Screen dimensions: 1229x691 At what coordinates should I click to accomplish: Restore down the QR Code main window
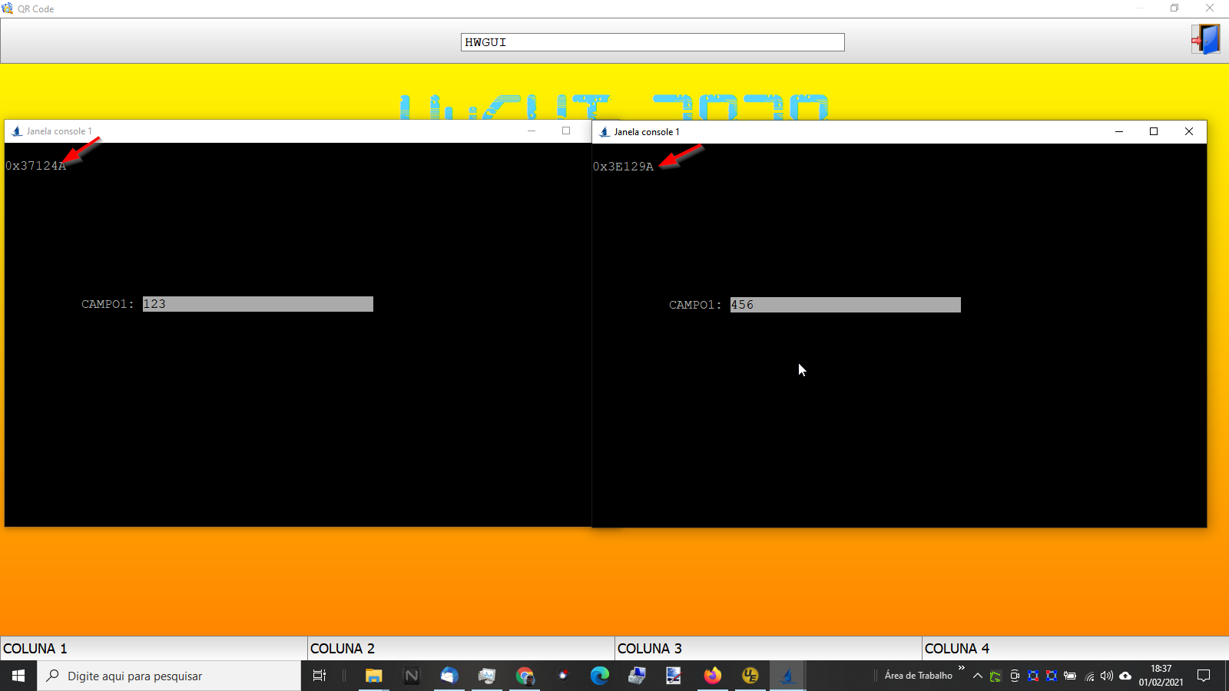[1174, 8]
